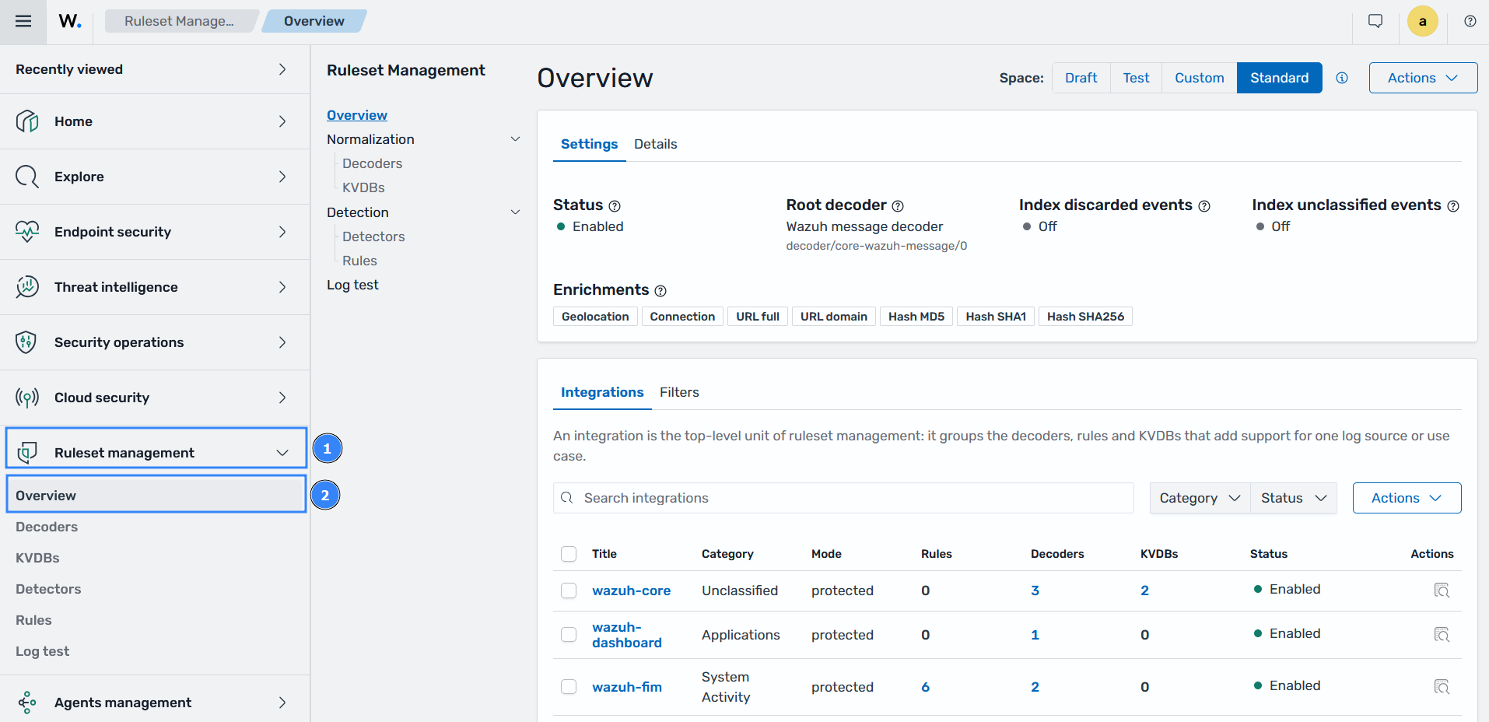Open the Status filter dropdown
This screenshot has height=722, width=1489.
point(1293,498)
